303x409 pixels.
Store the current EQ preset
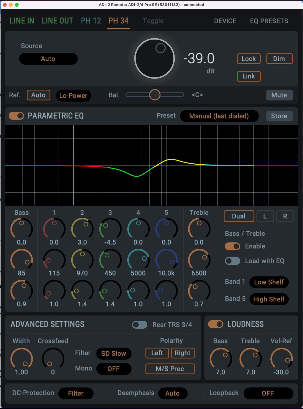[279, 116]
